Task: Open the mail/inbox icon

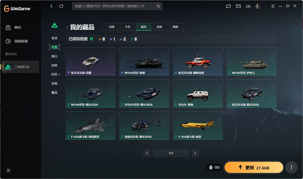Action: [x=238, y=6]
